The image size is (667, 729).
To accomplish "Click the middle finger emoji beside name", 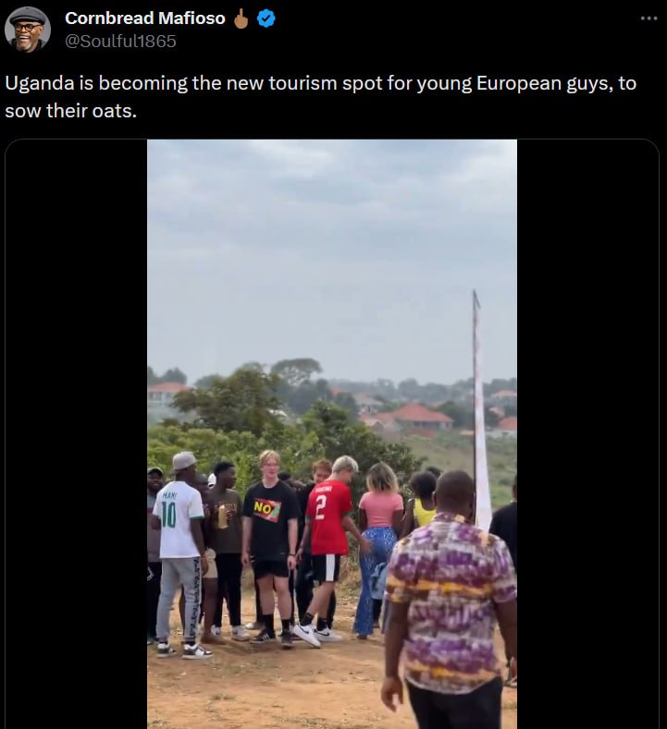I will (241, 18).
